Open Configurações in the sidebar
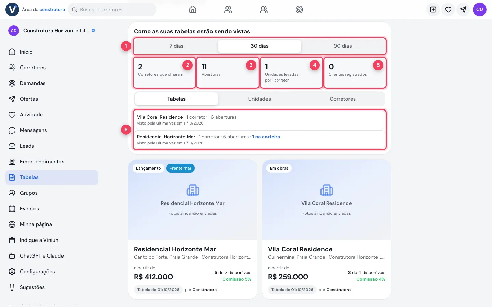 click(52, 272)
